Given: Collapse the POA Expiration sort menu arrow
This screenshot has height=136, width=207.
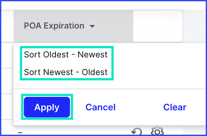Looking at the screenshot, I should (92, 26).
